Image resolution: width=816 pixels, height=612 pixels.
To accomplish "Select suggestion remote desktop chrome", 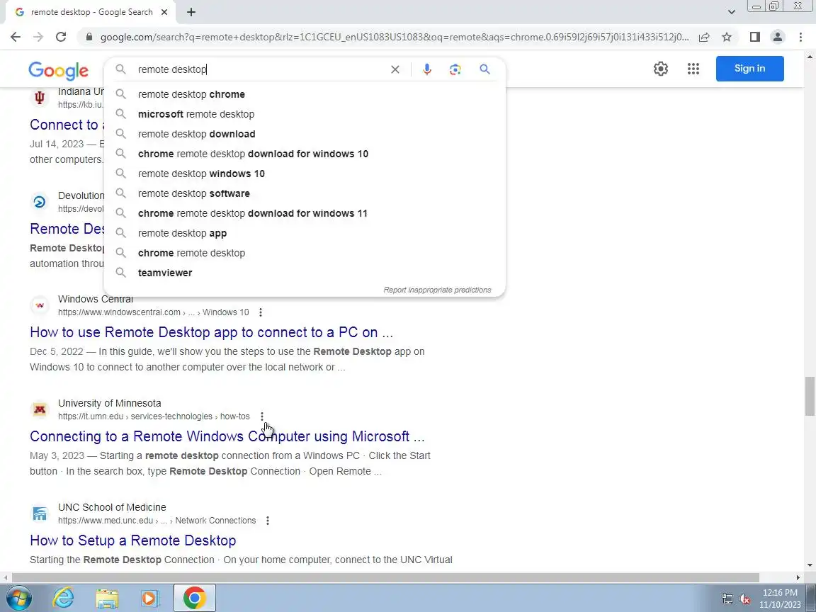I will click(305, 94).
